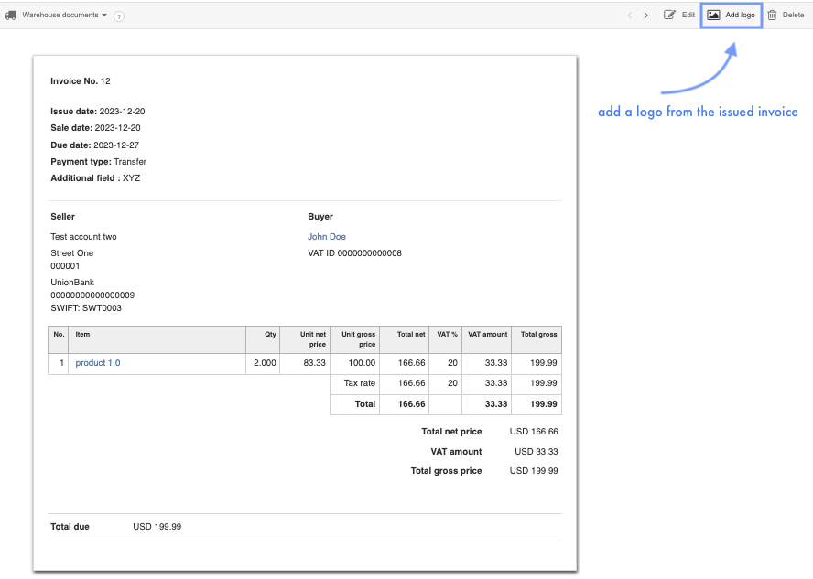Click the Edit label in toolbar
This screenshot has height=579, width=813.
[x=688, y=16]
